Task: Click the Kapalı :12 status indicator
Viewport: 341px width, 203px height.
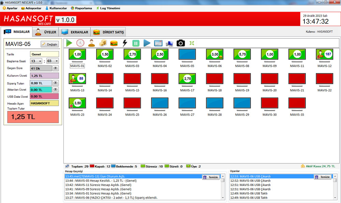Action: (x=100, y=166)
